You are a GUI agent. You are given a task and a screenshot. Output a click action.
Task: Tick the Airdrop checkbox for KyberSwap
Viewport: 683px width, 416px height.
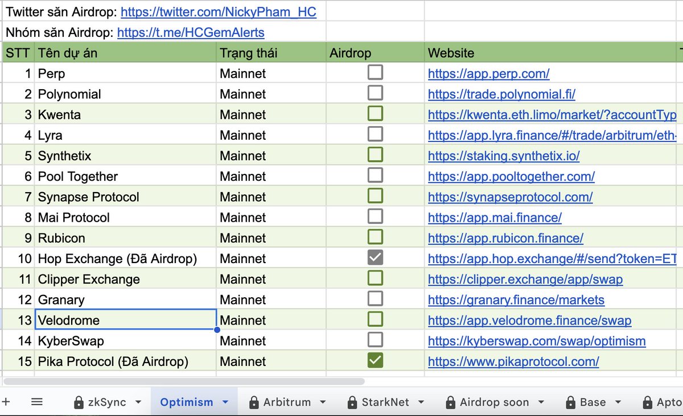point(375,340)
